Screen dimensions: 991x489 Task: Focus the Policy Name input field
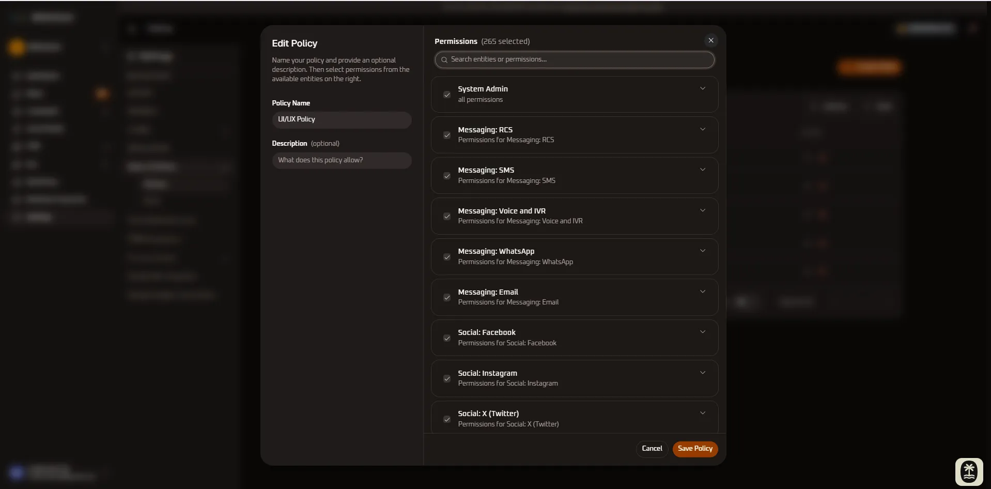point(342,119)
